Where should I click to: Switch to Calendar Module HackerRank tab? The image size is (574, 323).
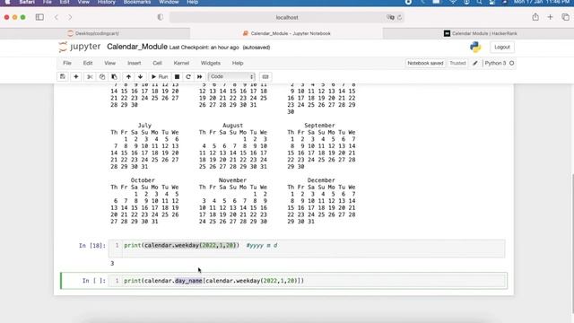[481, 33]
